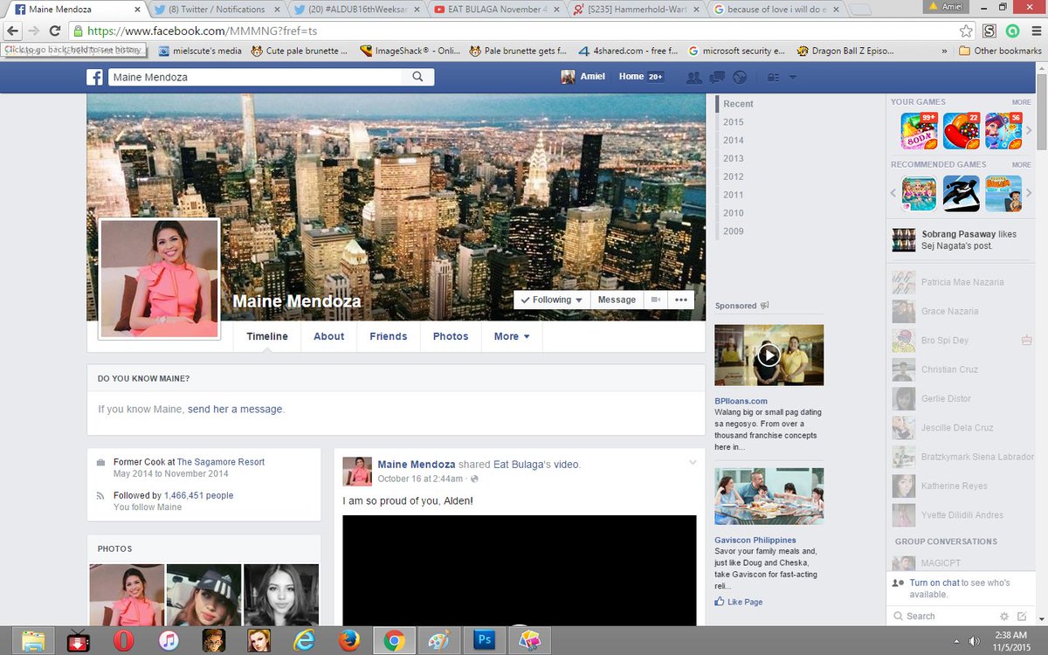Screen dimensions: 1048x655
Task: Open the friend requests icon
Action: tap(694, 78)
